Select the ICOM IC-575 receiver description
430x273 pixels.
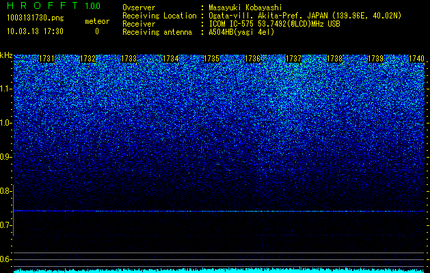[274, 24]
